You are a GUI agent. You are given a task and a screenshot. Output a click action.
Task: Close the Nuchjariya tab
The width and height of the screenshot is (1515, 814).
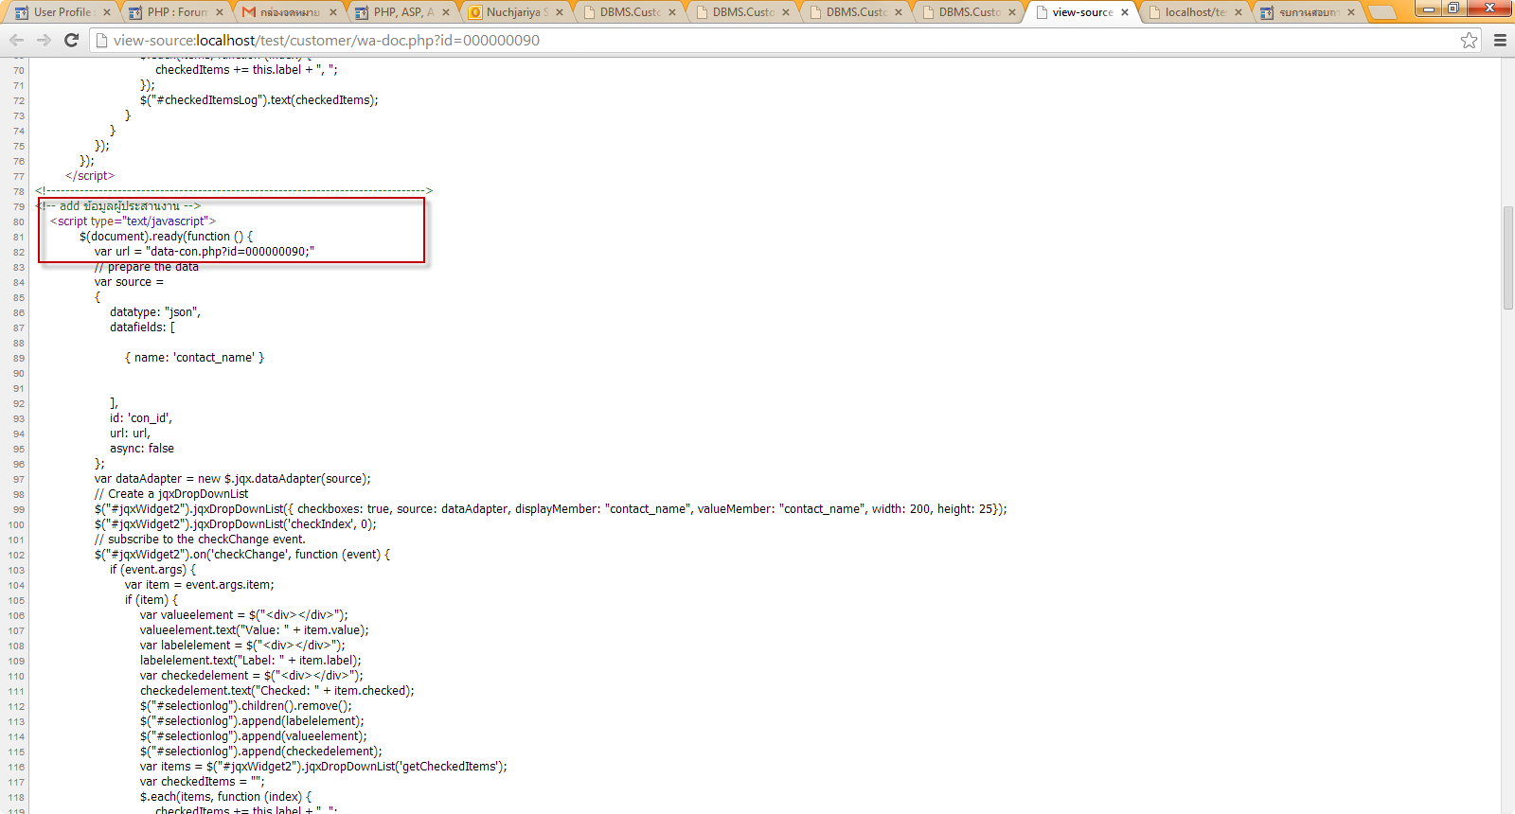coord(560,12)
